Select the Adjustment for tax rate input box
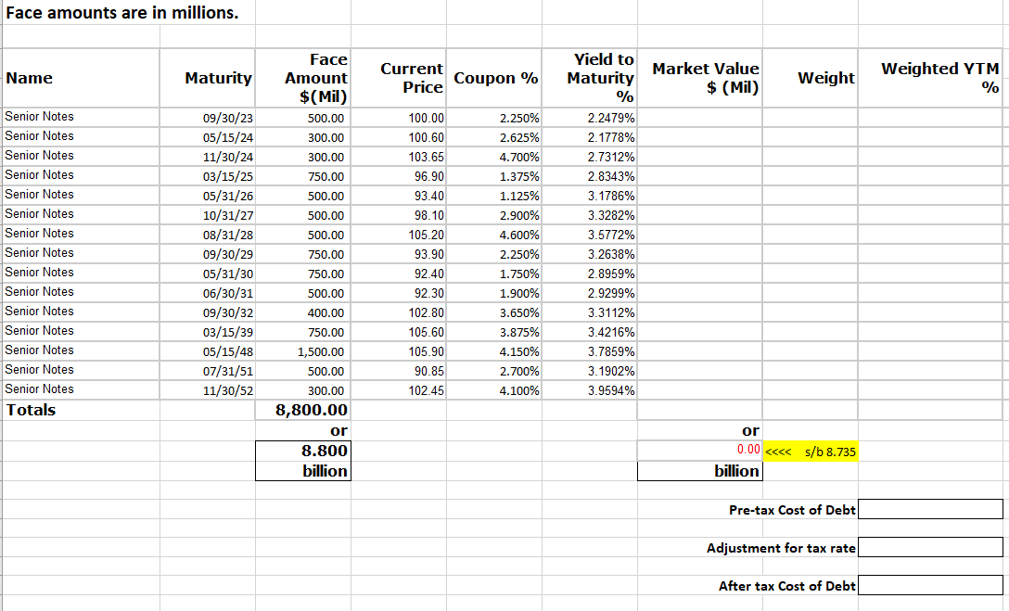Screen dimensions: 1009x611 930,547
